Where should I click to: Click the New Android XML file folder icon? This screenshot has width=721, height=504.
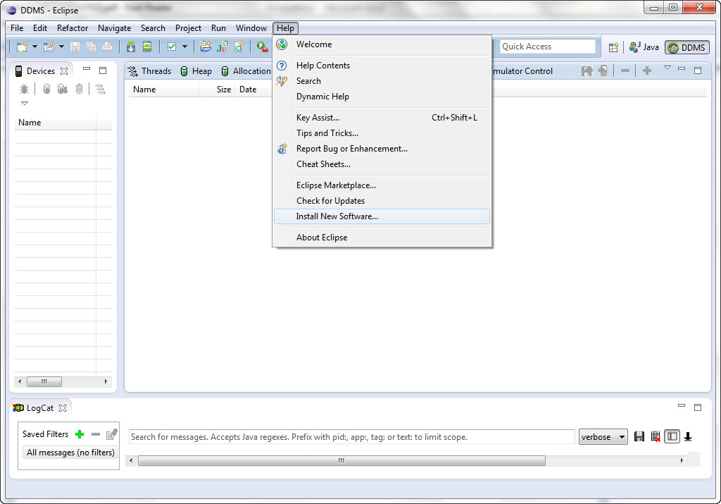click(x=206, y=47)
